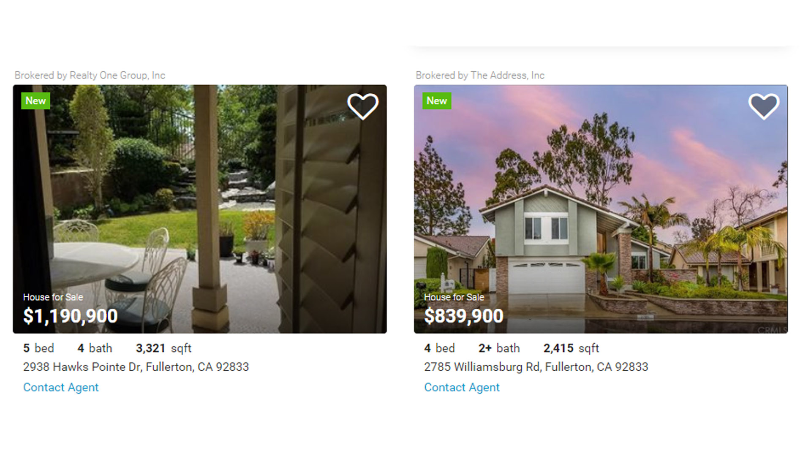Click the 2,415 sqft detail

pos(571,348)
